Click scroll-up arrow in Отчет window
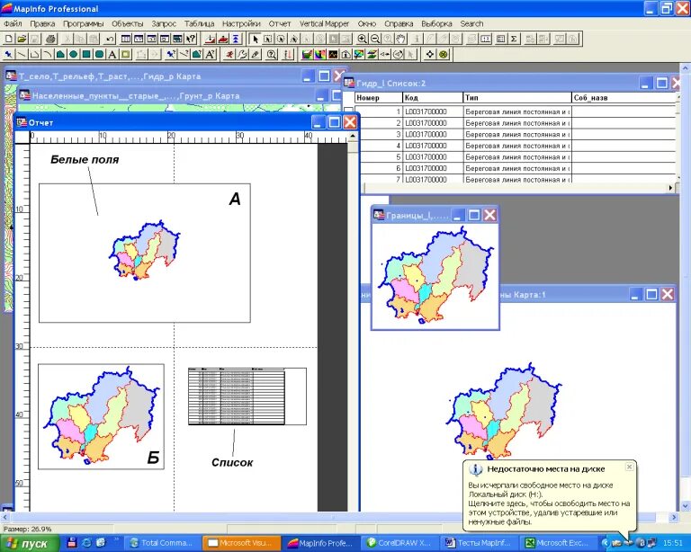 coord(352,137)
